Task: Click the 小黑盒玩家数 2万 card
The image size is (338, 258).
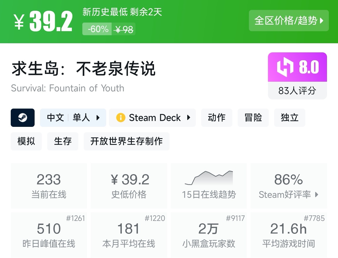Action: 209,235
